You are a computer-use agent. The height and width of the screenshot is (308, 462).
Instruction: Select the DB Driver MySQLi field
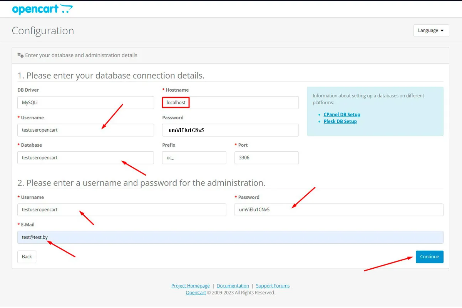(85, 103)
